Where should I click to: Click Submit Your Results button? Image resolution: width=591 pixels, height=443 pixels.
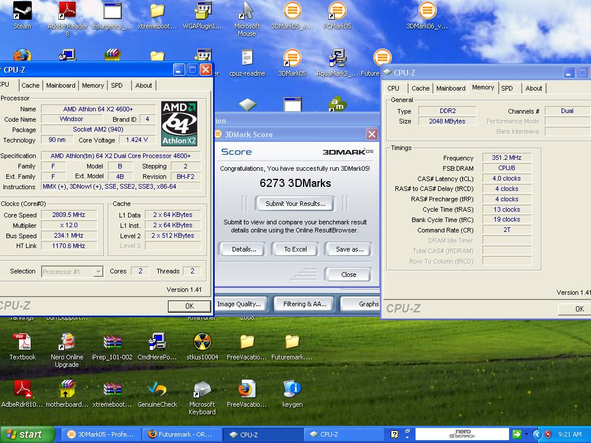[x=295, y=204]
